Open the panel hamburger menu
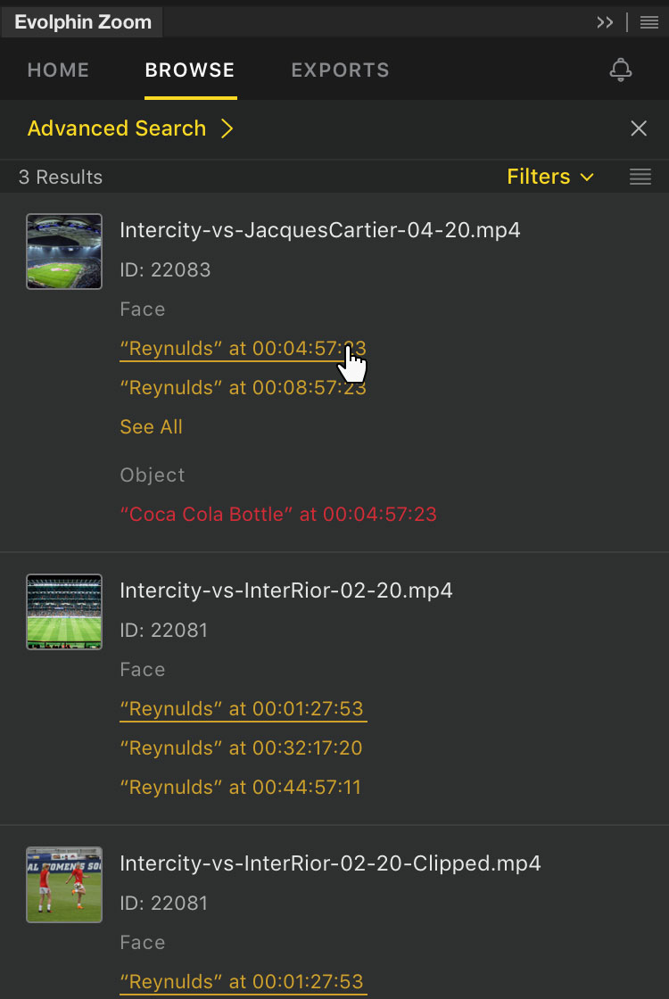Viewport: 669px width, 999px height. (648, 22)
